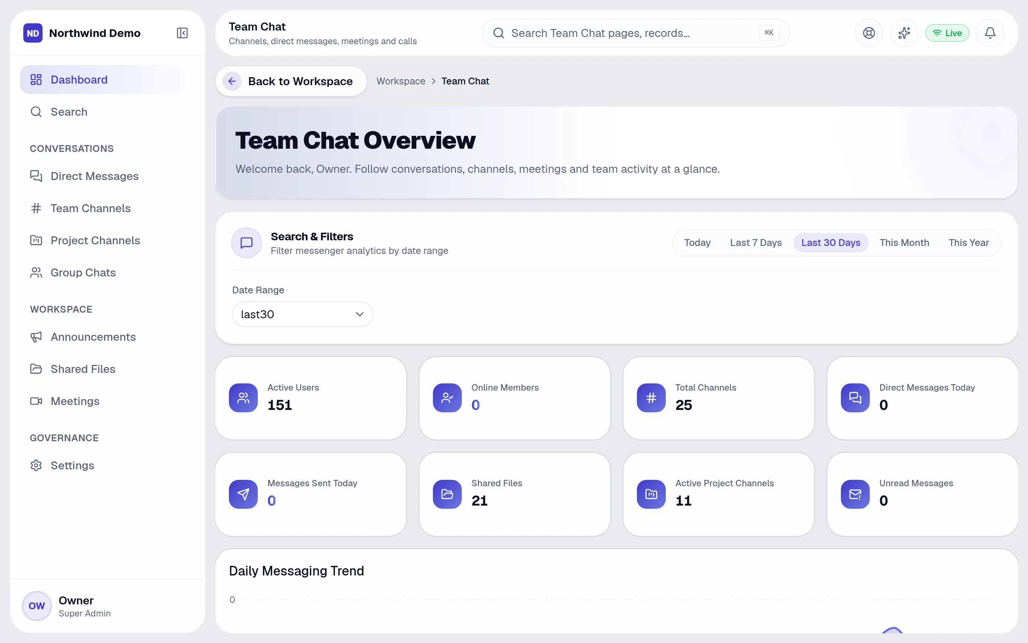Image resolution: width=1028 pixels, height=643 pixels.
Task: Open Settings under Governance
Action: [108, 466]
